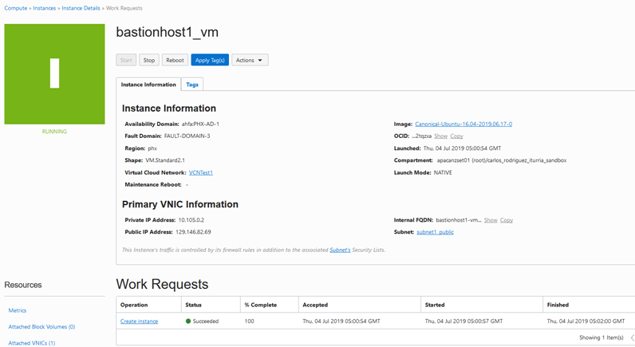Copy the Internal FQDN
Screen dimensions: 635x347
pos(507,220)
